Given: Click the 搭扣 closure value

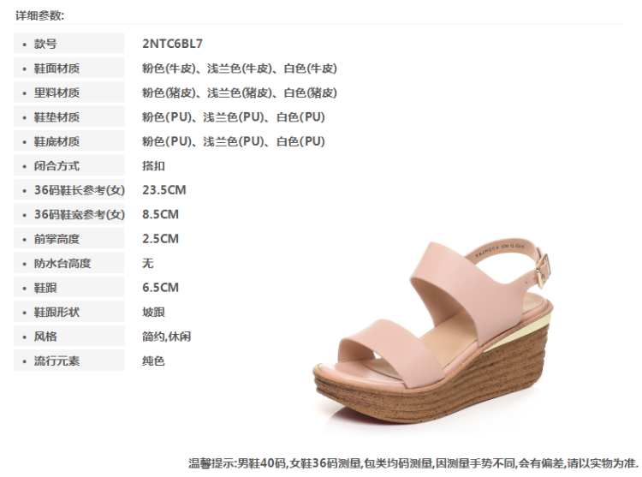Looking at the screenshot, I should click(153, 166).
